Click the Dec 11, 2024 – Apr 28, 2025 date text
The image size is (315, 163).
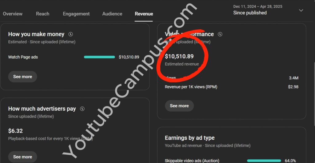258,7
